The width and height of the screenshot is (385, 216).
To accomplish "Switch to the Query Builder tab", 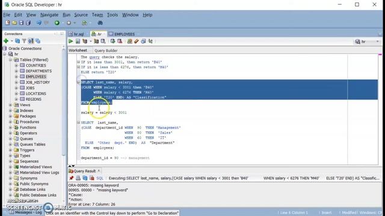I will click(x=106, y=50).
